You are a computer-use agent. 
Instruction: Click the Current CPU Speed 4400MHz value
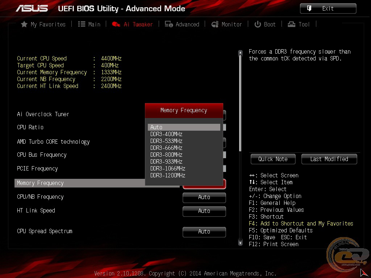[x=111, y=58]
